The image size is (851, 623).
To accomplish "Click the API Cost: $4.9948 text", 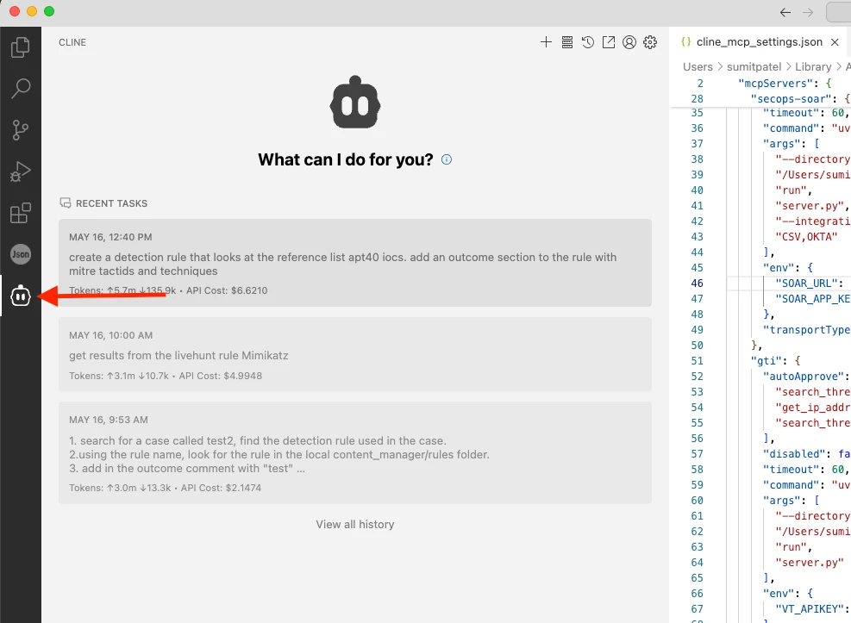I will (221, 376).
